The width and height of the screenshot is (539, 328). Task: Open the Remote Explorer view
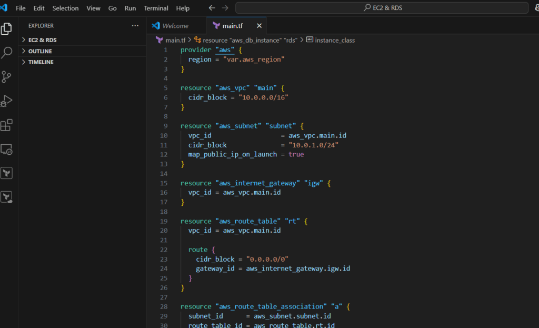point(7,149)
